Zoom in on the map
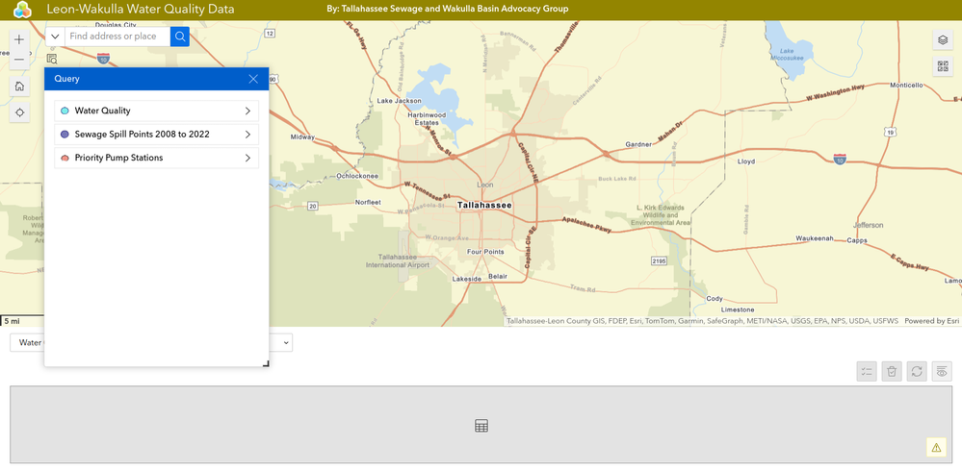 (19, 39)
